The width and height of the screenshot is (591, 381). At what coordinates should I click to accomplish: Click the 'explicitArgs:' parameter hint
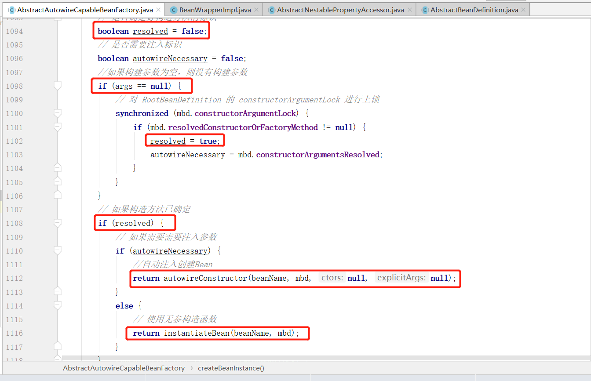coord(401,278)
